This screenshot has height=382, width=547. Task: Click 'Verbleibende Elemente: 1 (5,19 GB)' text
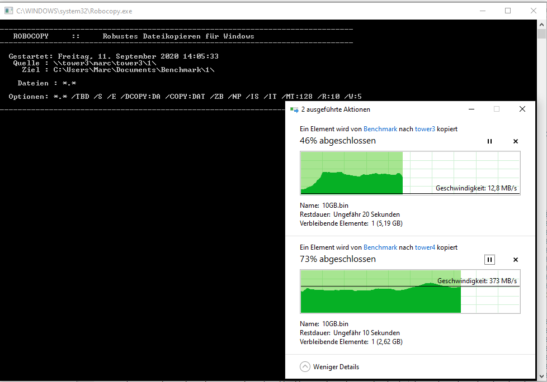click(351, 223)
